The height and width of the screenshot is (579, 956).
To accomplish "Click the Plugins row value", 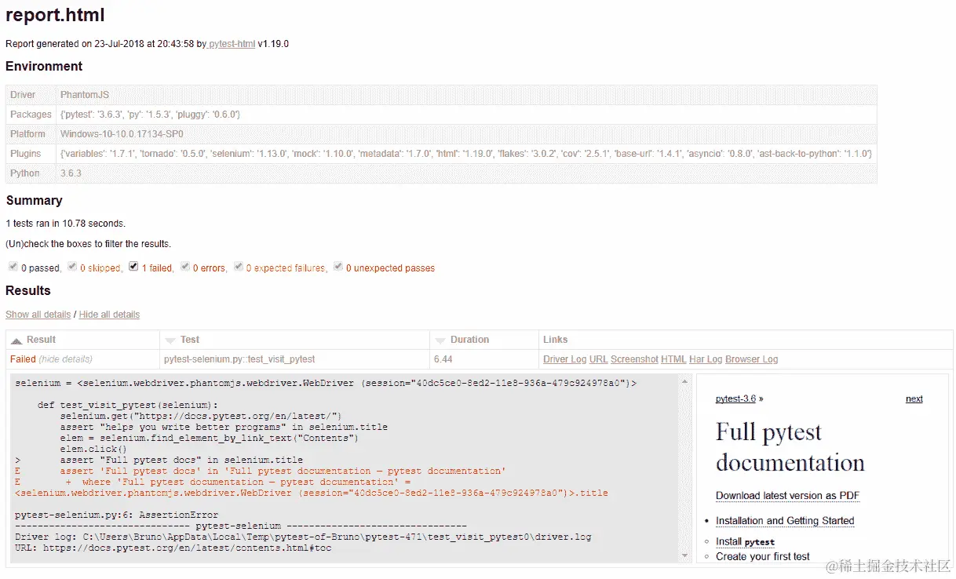I will click(x=466, y=154).
